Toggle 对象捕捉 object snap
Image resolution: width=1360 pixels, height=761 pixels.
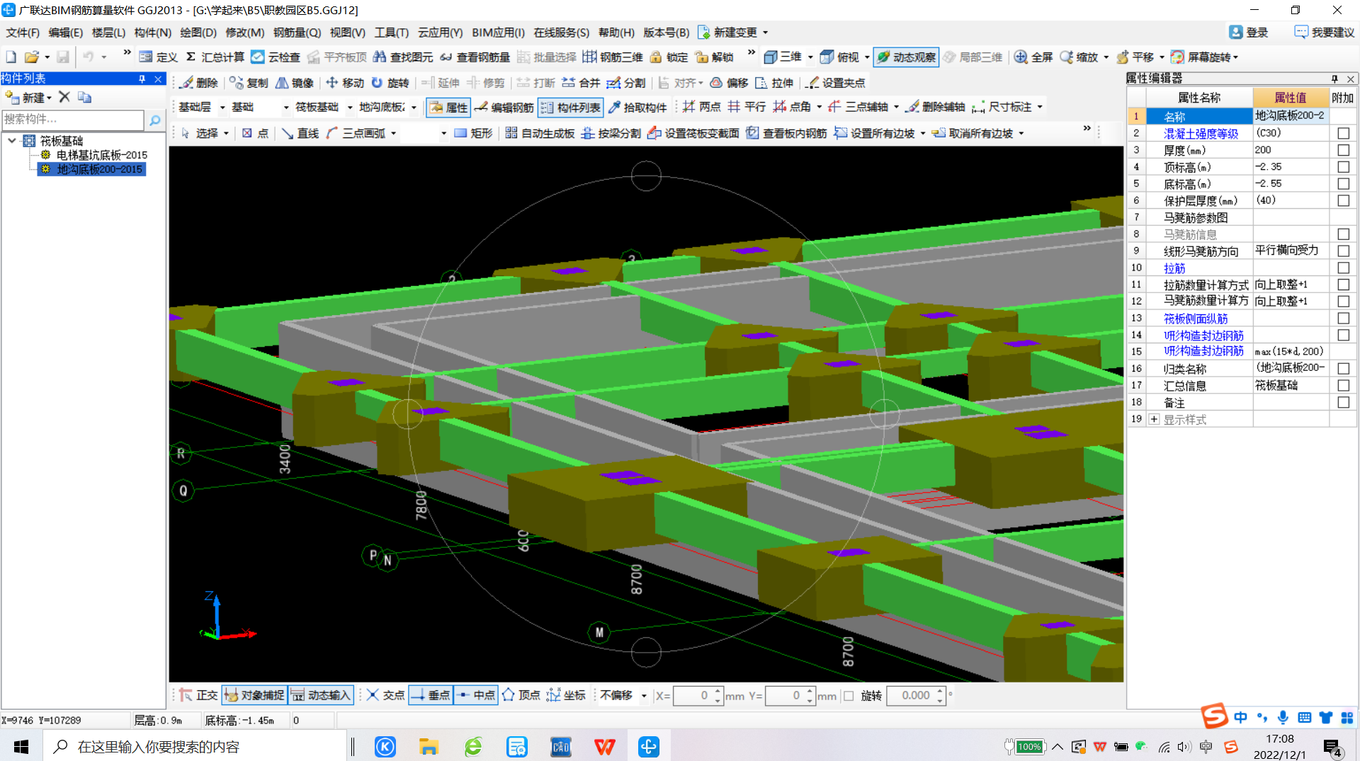click(254, 695)
